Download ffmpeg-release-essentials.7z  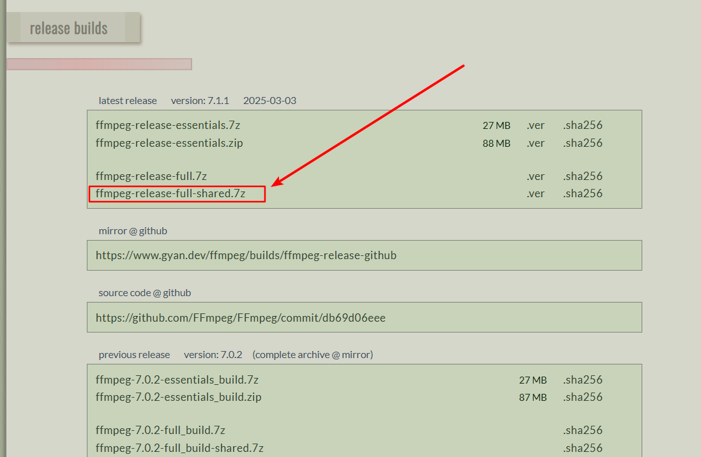(x=168, y=125)
